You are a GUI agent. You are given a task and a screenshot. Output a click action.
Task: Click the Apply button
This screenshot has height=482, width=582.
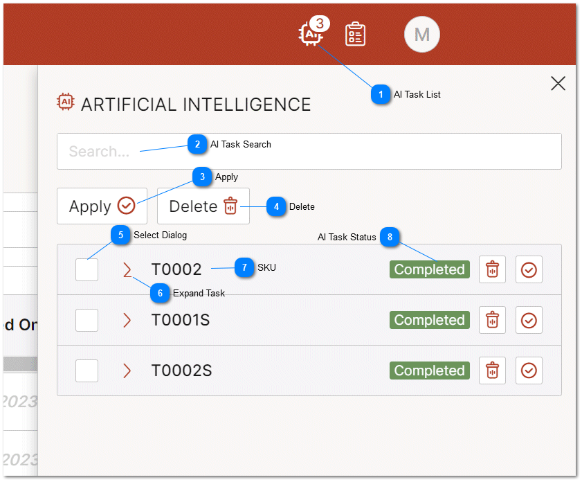pos(101,206)
